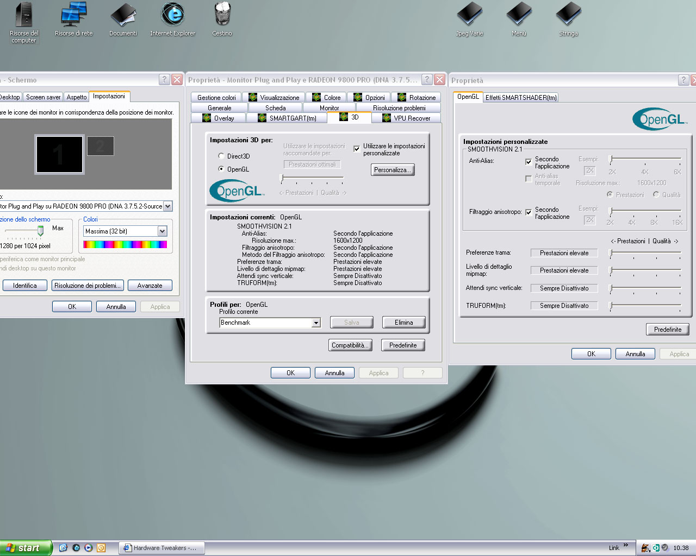Open the Stringa desktop folder
The image size is (696, 556).
click(568, 20)
